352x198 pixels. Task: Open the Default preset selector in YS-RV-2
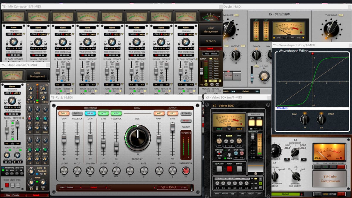pyautogui.click(x=93, y=187)
